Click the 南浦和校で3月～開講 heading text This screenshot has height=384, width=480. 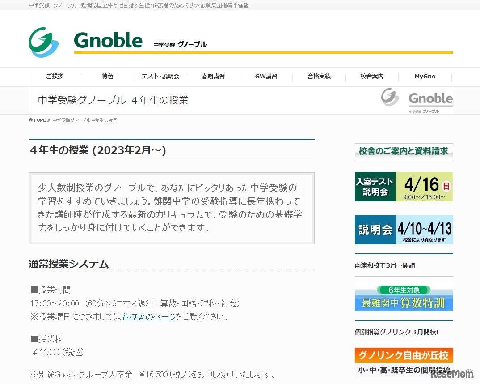[x=385, y=265]
